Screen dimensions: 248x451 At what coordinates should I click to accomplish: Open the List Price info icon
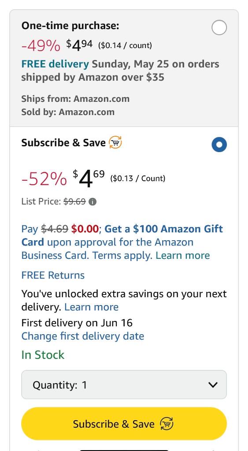[x=92, y=202]
